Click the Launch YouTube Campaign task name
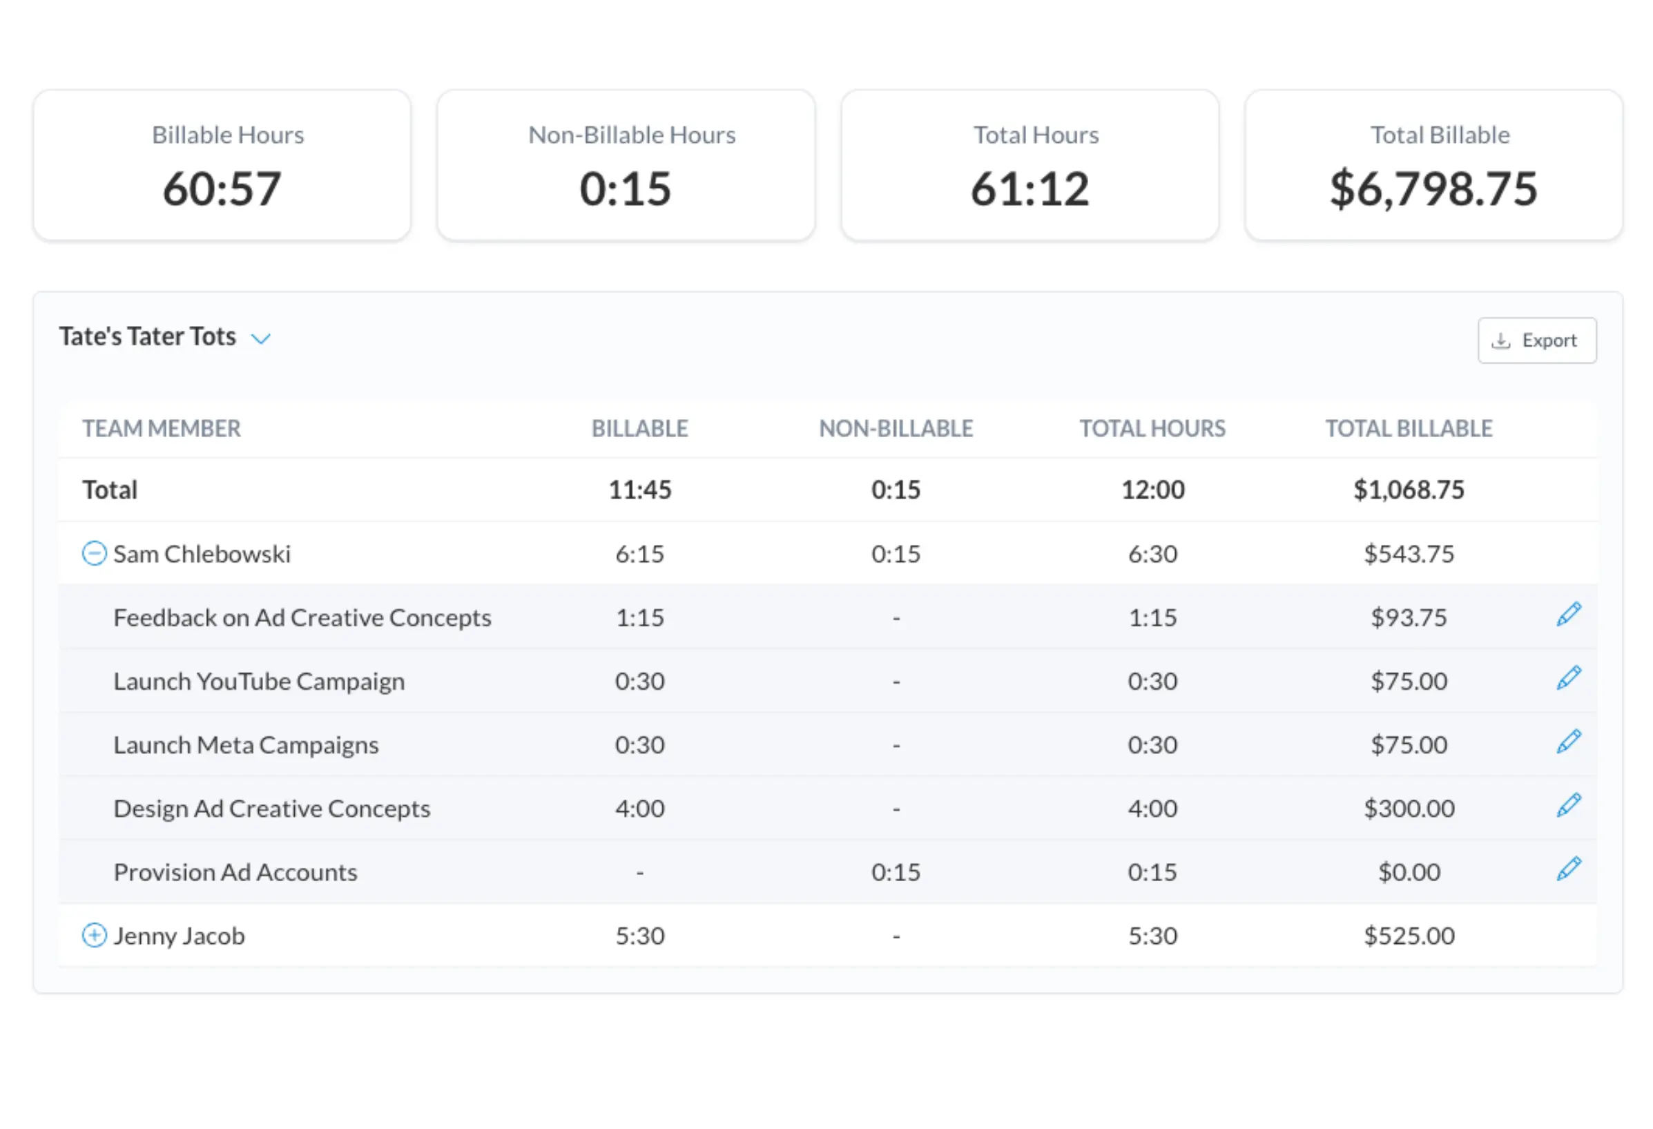The image size is (1653, 1129). [x=259, y=682]
